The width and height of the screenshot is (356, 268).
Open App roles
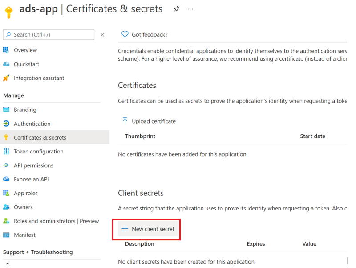click(26, 193)
